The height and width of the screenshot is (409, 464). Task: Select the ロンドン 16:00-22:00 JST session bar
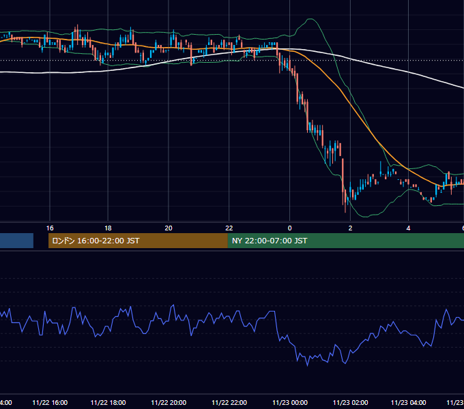[138, 241]
